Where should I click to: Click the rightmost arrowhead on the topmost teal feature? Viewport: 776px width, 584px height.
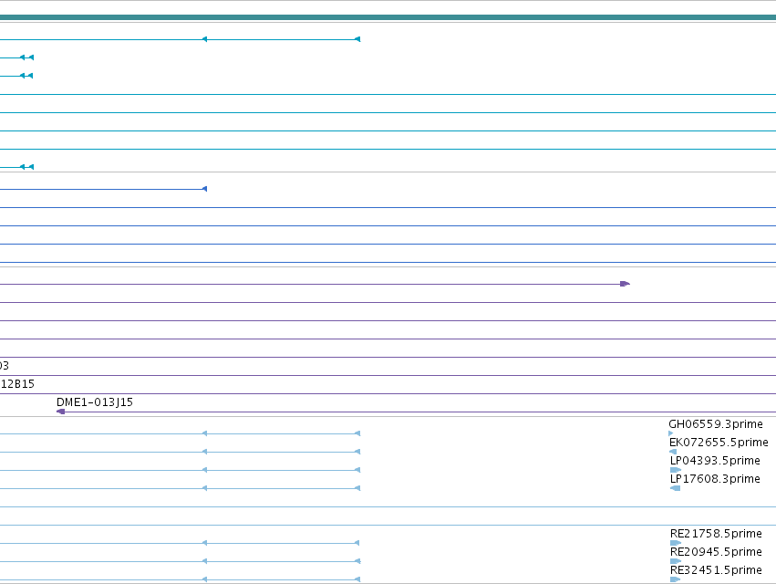[x=357, y=39]
